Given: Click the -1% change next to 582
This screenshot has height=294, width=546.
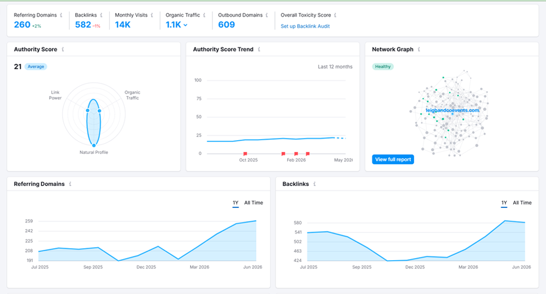Looking at the screenshot, I should 97,26.
